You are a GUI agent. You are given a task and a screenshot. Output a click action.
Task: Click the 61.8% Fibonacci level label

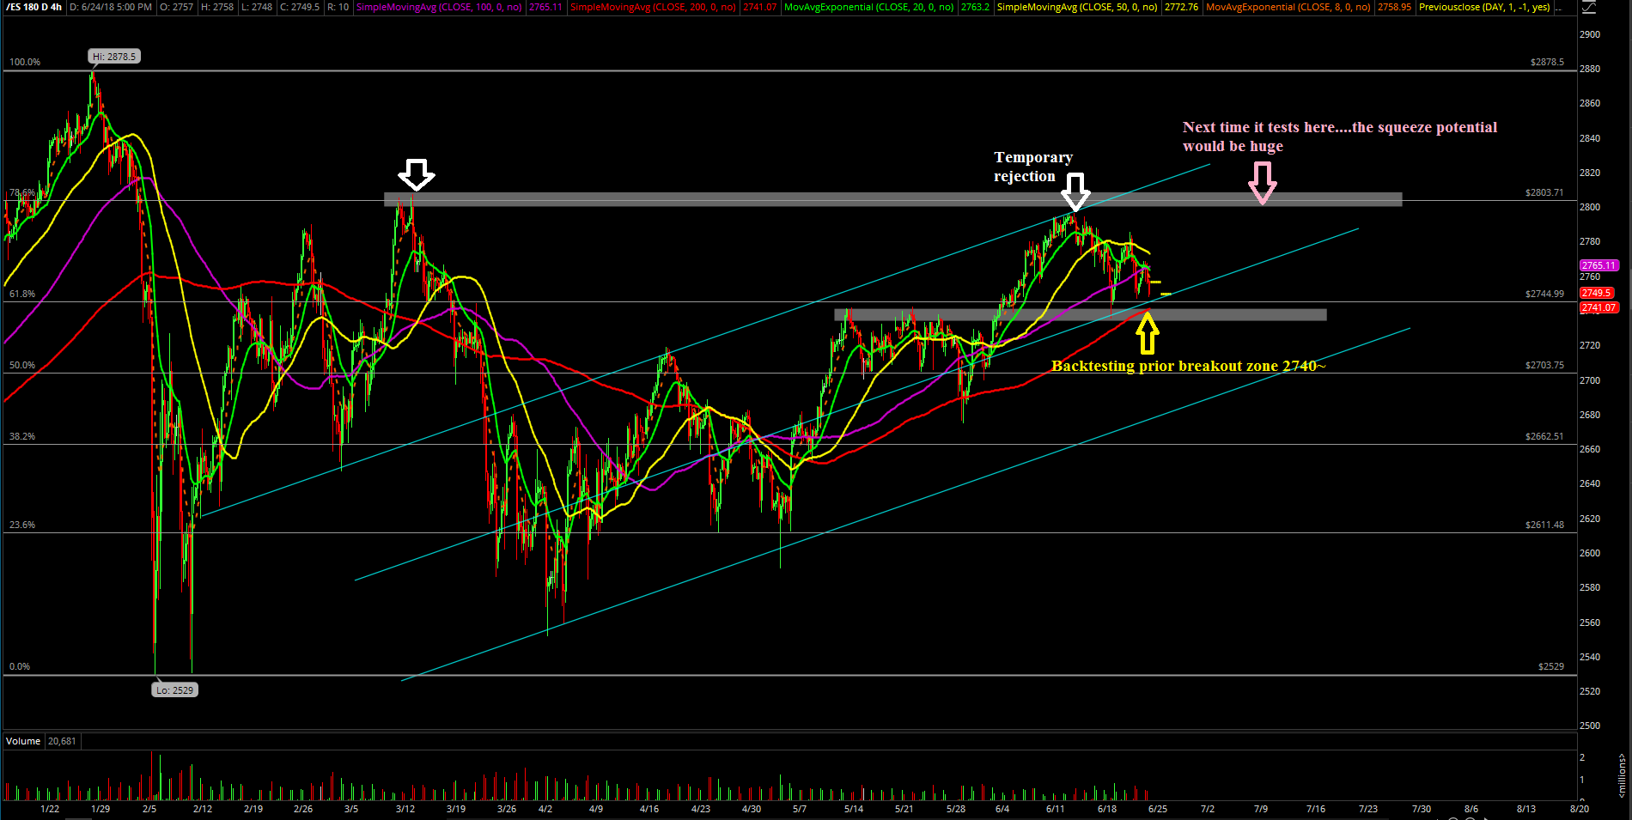point(22,294)
